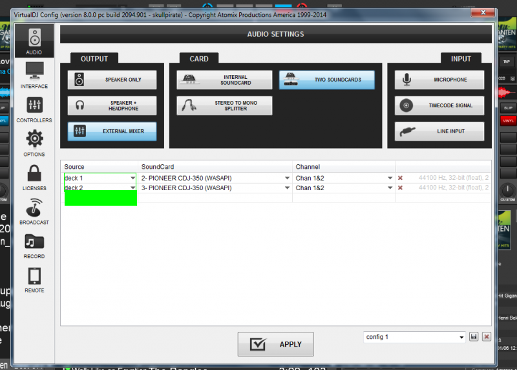Select Speaker + Headphone output

[x=112, y=105]
